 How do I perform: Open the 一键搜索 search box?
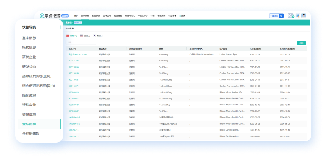click(x=274, y=16)
